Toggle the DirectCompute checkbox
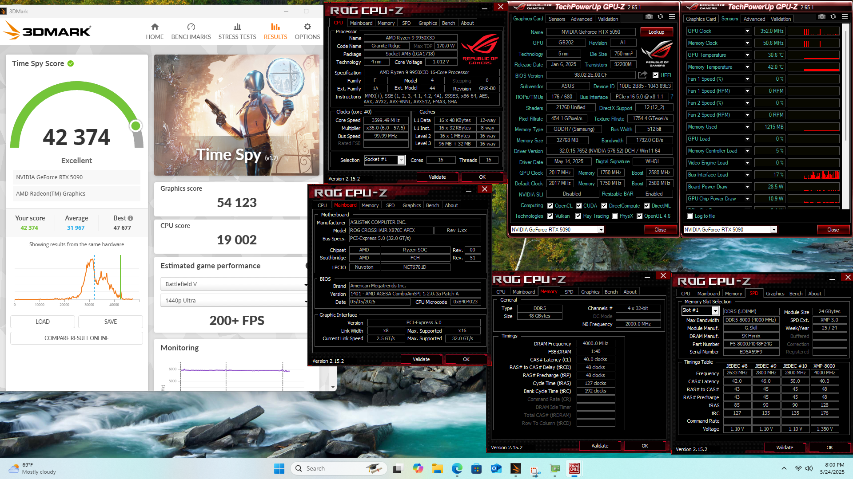 click(604, 206)
